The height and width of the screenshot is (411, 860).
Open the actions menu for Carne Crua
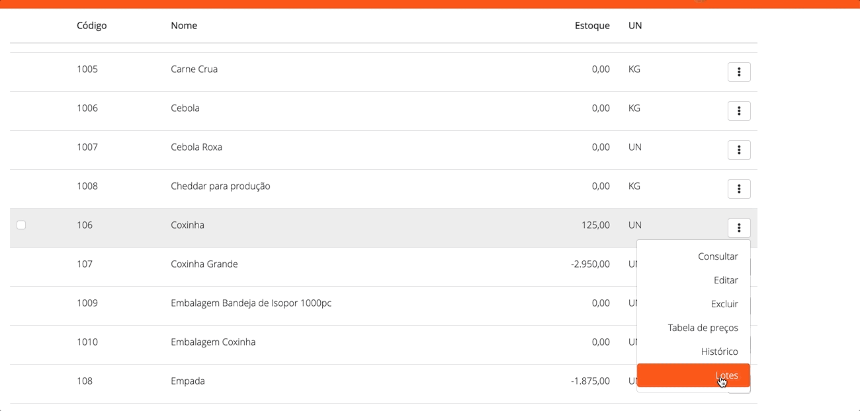[x=738, y=72]
